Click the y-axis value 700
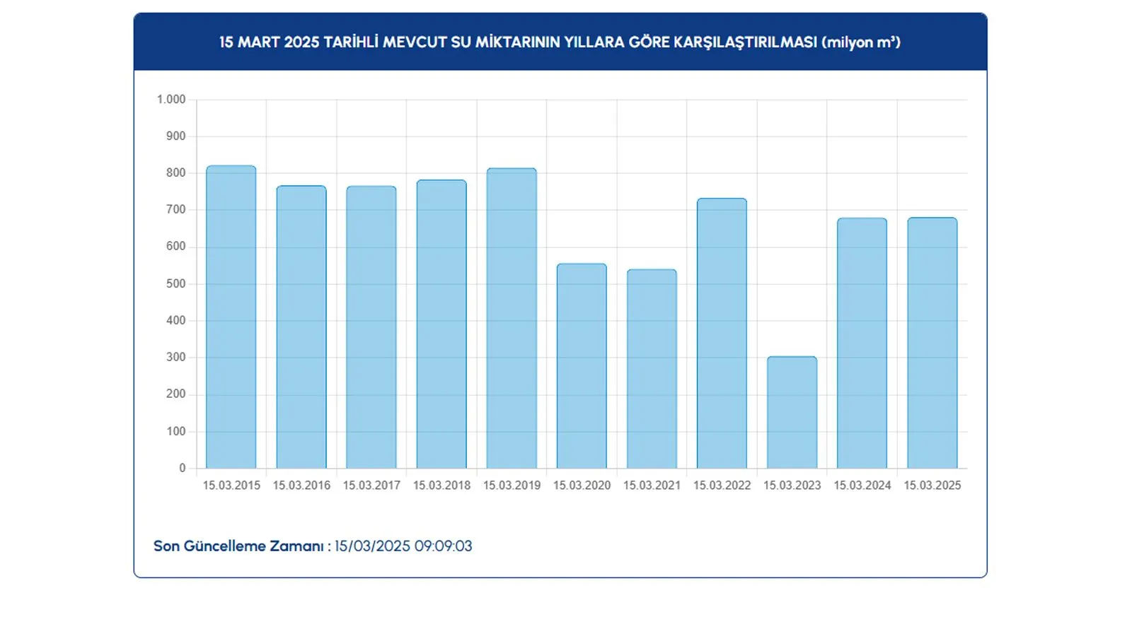1132x636 pixels. coord(176,210)
